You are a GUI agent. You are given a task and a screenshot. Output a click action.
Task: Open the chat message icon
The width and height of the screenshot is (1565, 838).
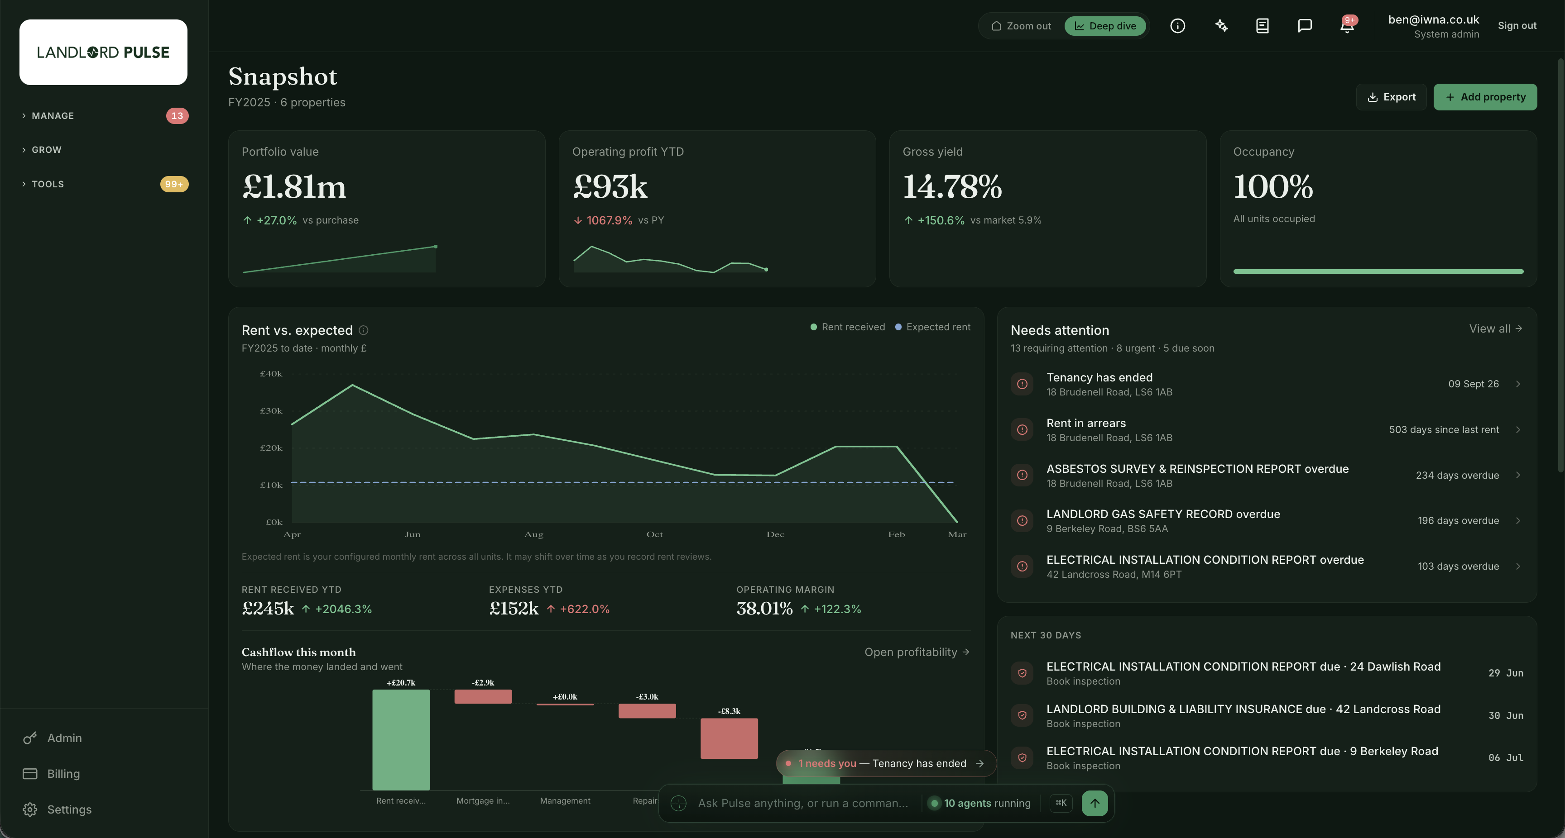1304,25
